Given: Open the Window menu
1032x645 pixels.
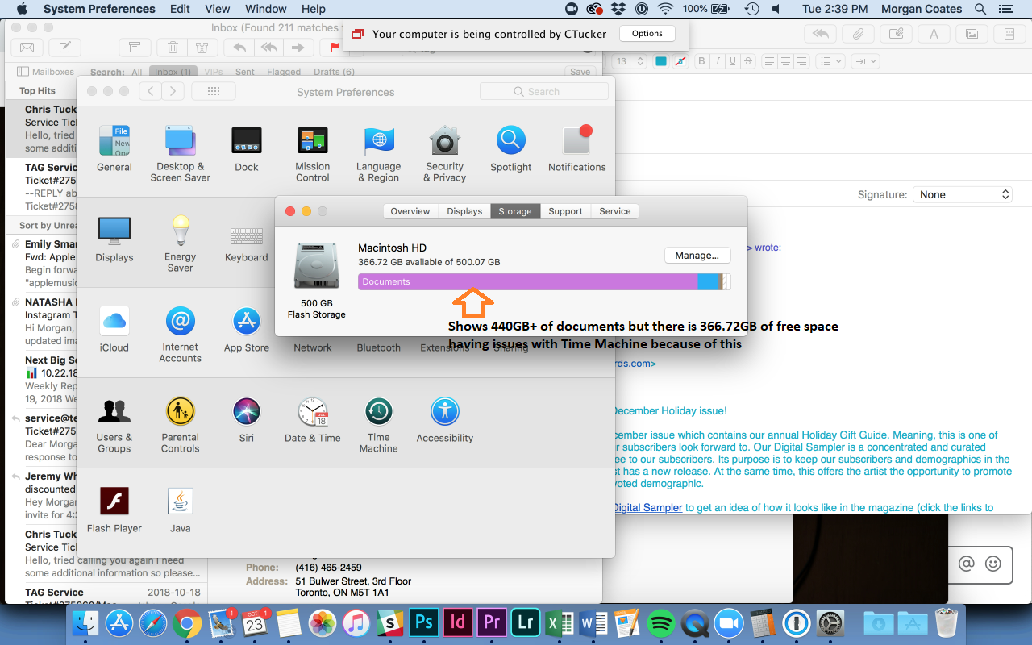Looking at the screenshot, I should 266,9.
